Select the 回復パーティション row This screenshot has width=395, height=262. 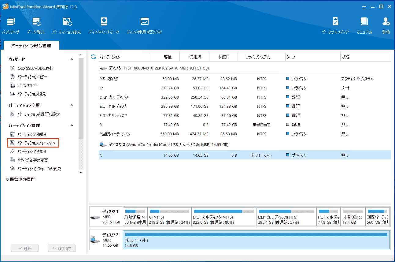click(245, 134)
